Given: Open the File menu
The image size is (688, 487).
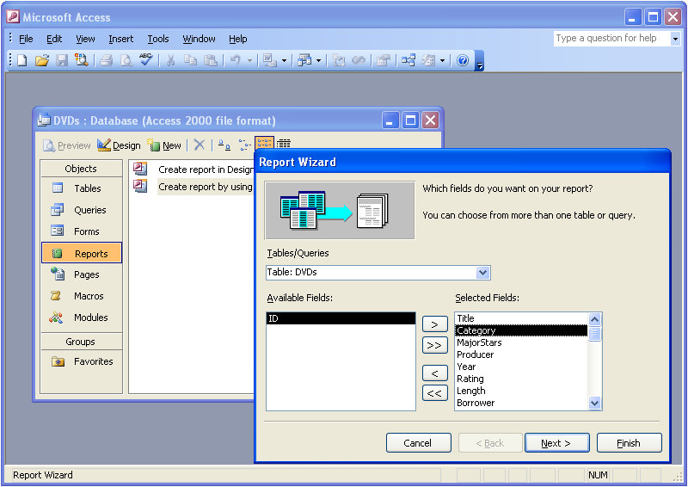Looking at the screenshot, I should point(26,39).
